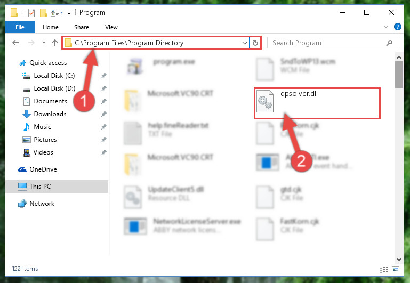
Task: Refresh the current folder
Action: (x=255, y=43)
